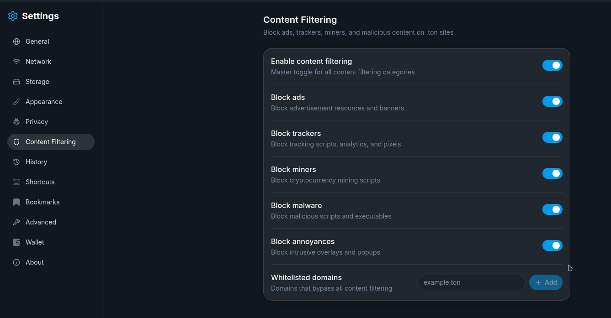Turn off the Block ads switch
This screenshot has height=318, width=611.
552,101
